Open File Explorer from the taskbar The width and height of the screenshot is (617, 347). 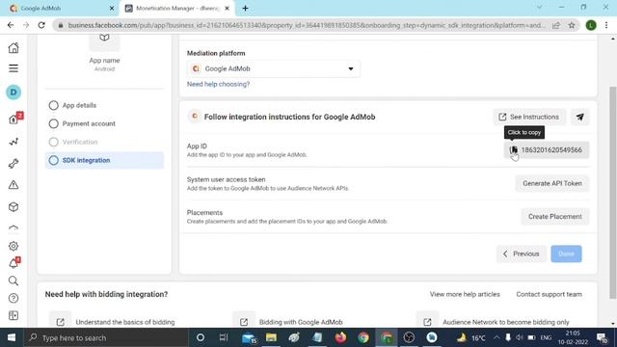[271, 337]
